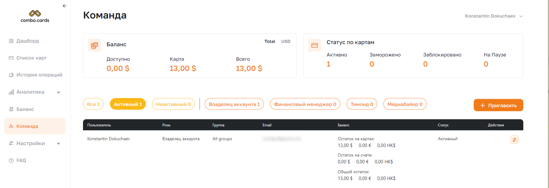Viewport: 549px width, 188px height.
Task: Click the FAQ question mark icon
Action: 11,160
